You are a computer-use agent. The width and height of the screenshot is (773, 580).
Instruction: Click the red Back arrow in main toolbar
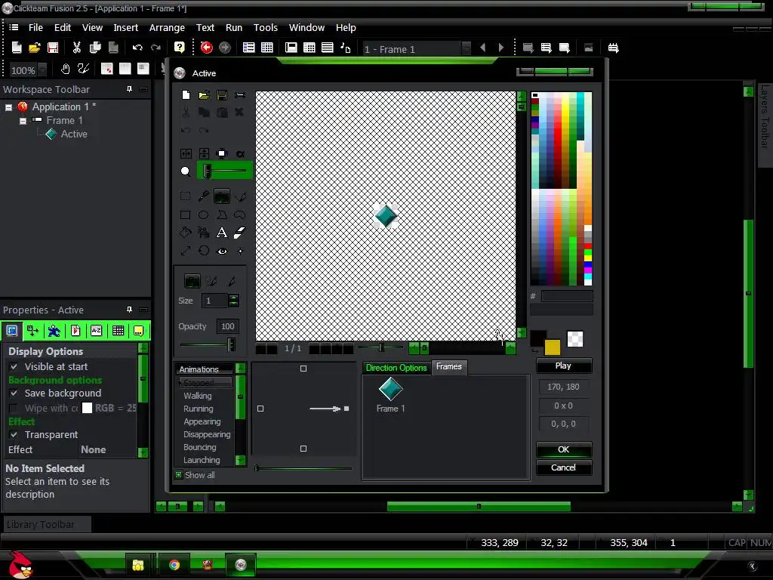(207, 48)
